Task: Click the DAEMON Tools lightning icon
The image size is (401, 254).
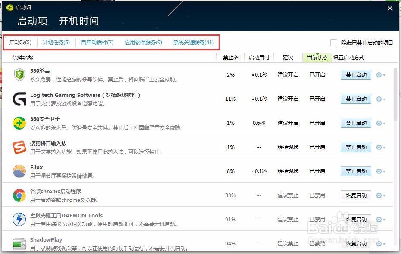Action: click(x=19, y=219)
